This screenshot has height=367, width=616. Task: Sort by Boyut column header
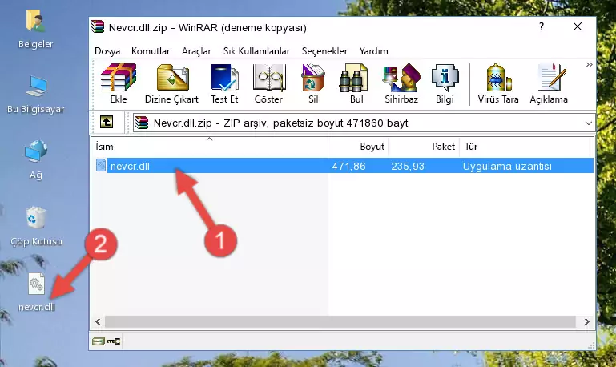358,146
